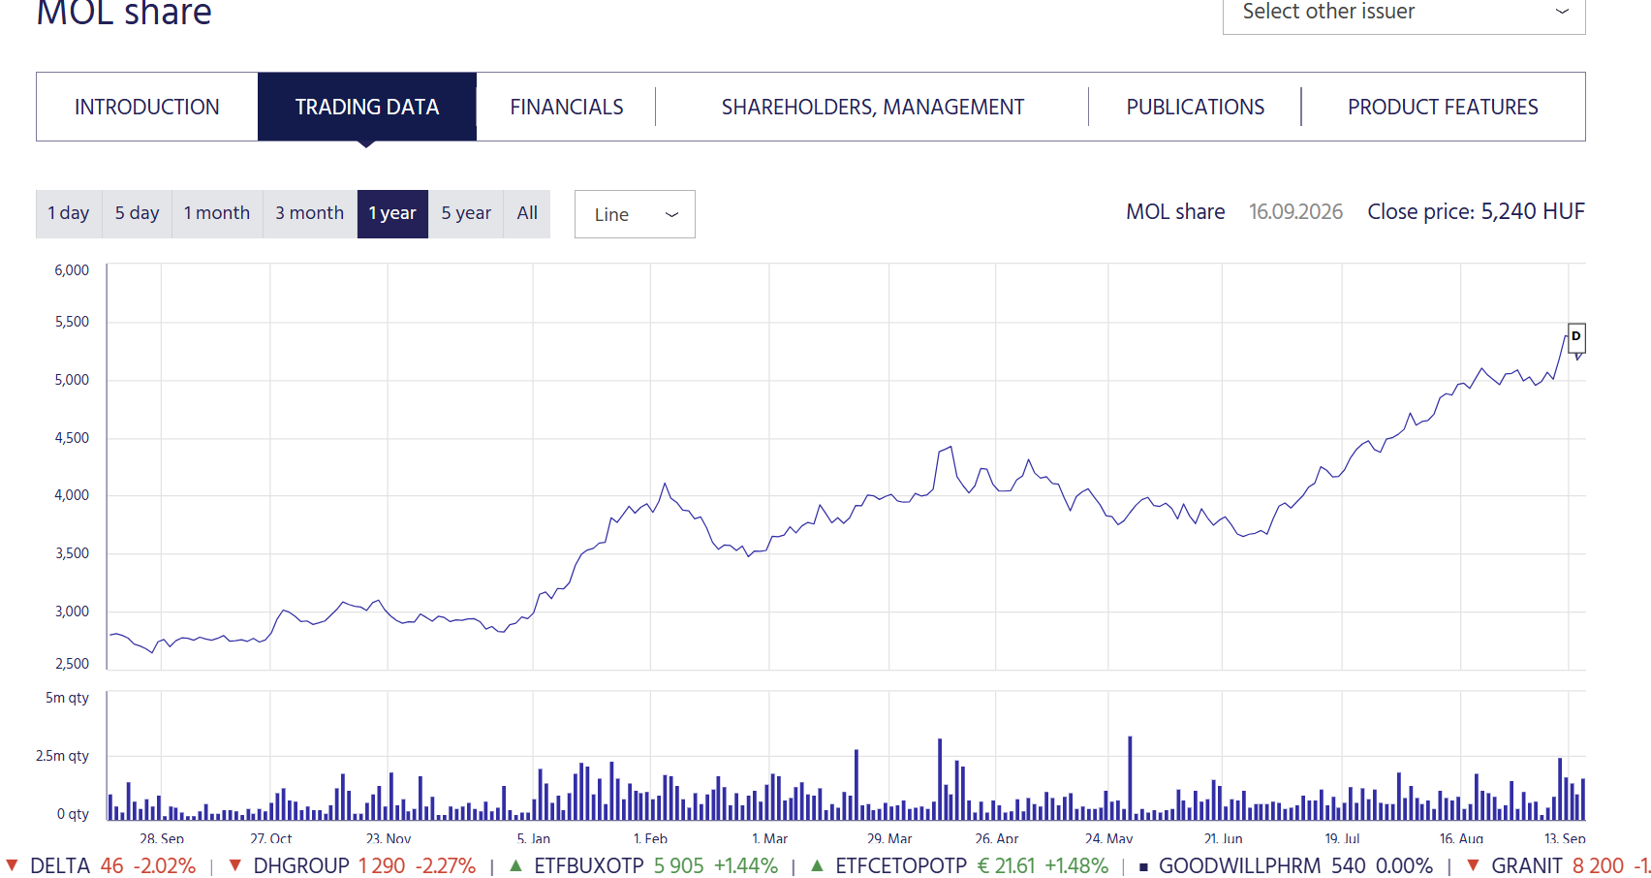Viewport: 1651px width, 878px height.
Task: Click the 28. Sep date axis label
Action: [162, 838]
